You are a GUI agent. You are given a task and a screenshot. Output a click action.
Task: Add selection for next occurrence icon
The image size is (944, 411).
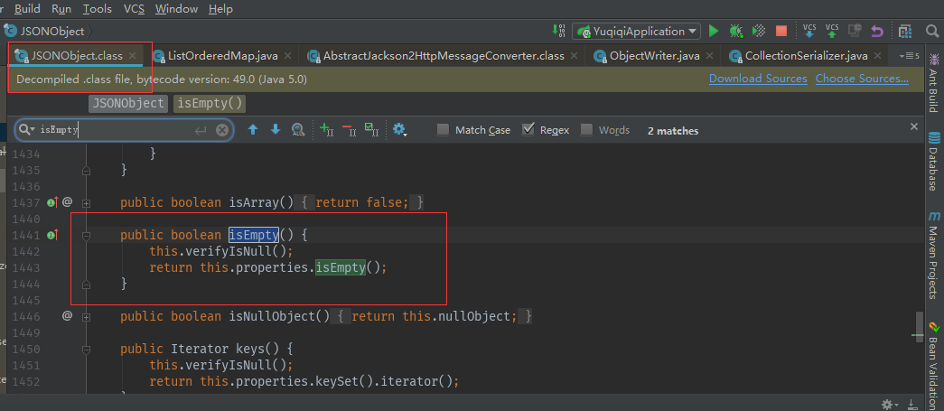tap(326, 129)
